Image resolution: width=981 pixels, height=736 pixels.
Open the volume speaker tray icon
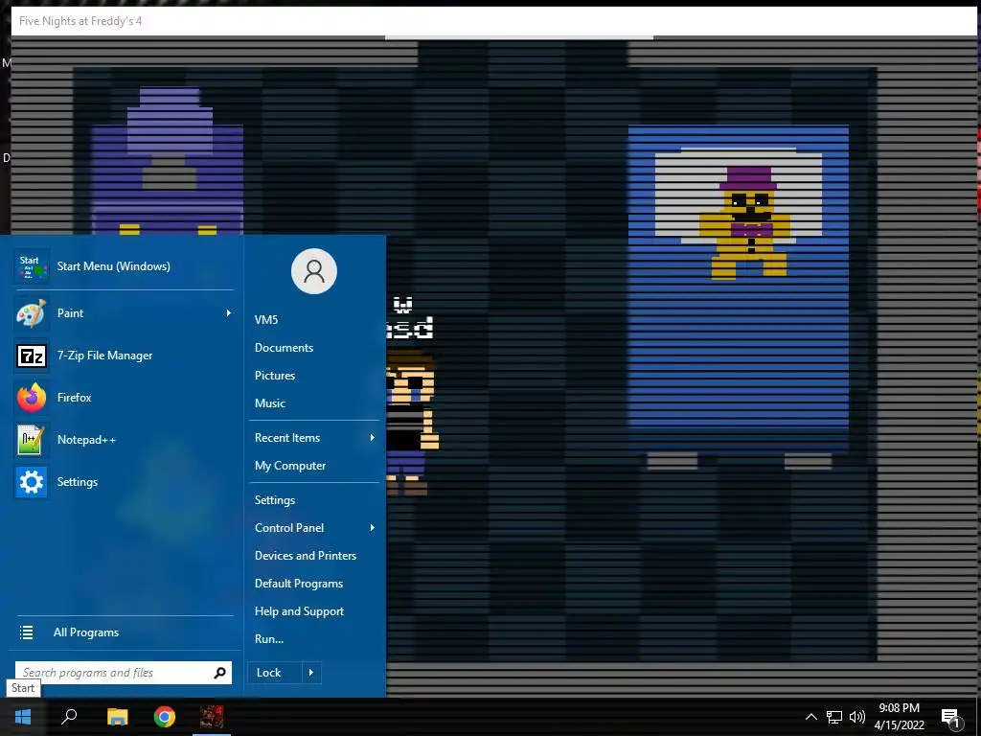[x=857, y=717]
